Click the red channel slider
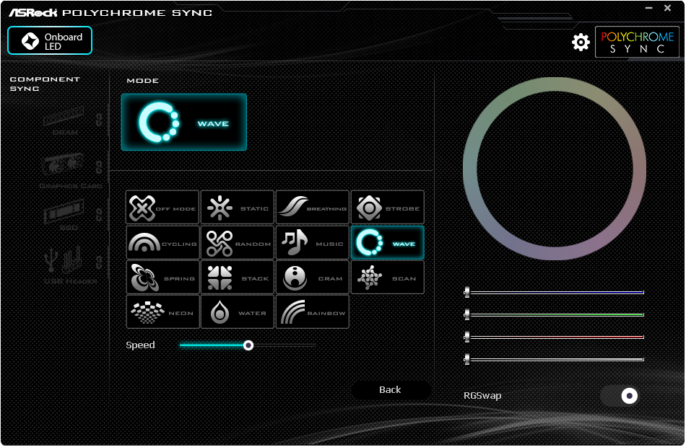Image resolution: width=686 pixels, height=447 pixels. 554,337
